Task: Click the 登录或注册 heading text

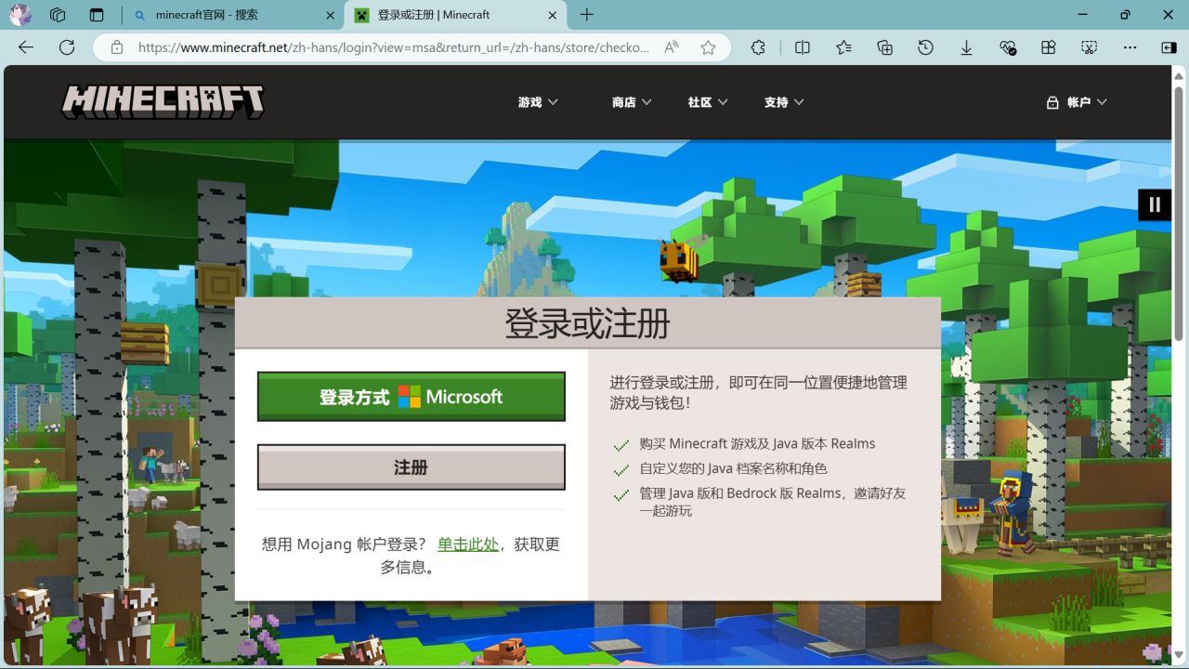Action: pos(587,323)
